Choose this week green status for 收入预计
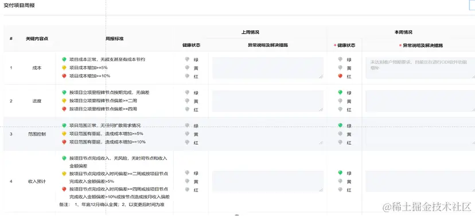The width and height of the screenshot is (475, 216). [340, 173]
